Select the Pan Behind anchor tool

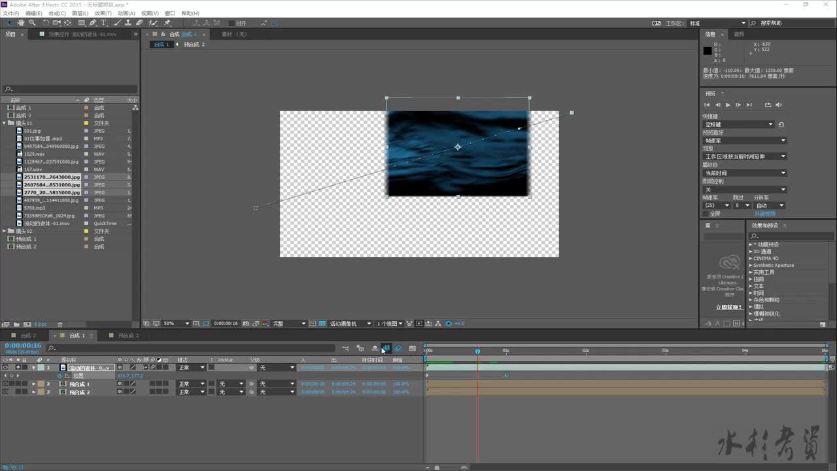pyautogui.click(x=67, y=23)
